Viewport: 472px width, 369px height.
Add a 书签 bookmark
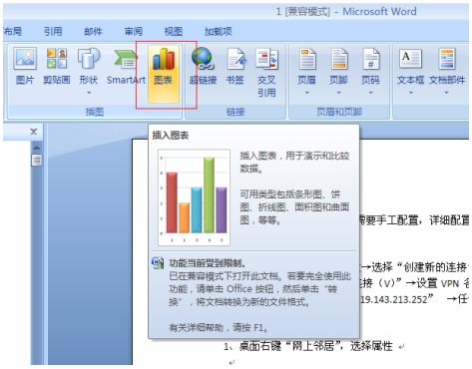pos(236,67)
